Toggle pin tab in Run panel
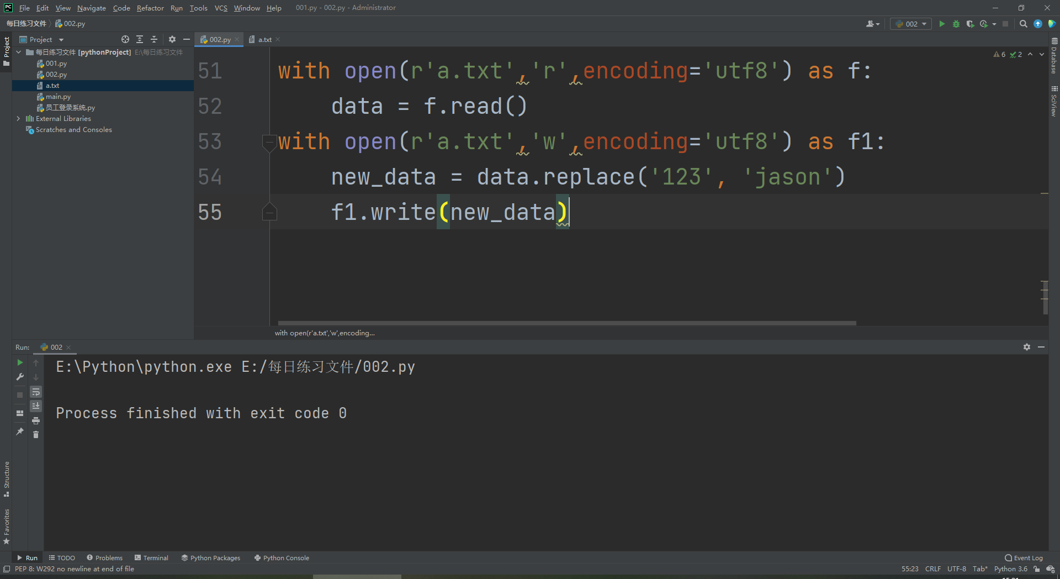The width and height of the screenshot is (1060, 579). (x=20, y=431)
